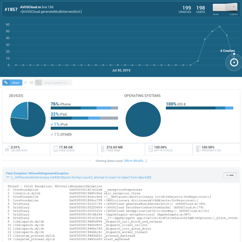Click the app in focus icon

coord(151,149)
